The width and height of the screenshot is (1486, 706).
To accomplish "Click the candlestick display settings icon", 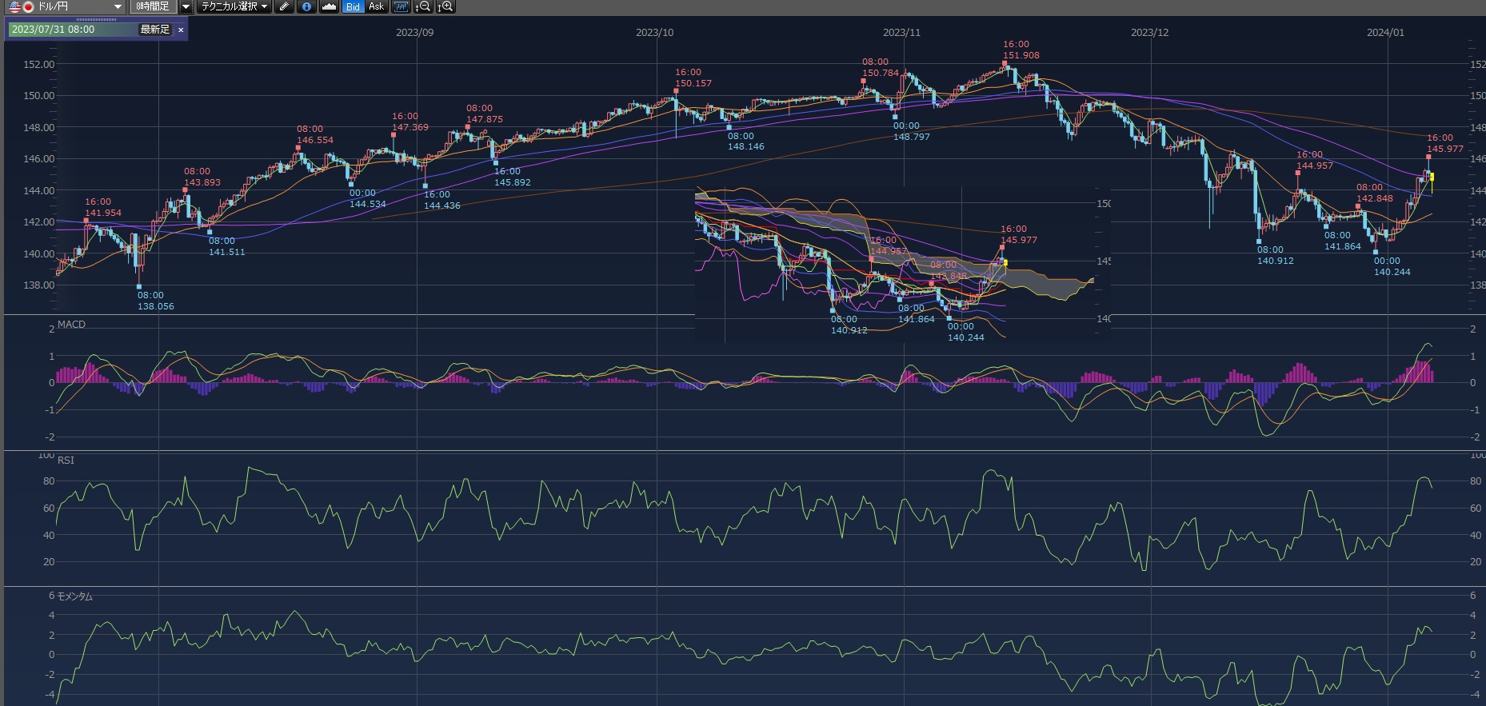I will (x=401, y=6).
